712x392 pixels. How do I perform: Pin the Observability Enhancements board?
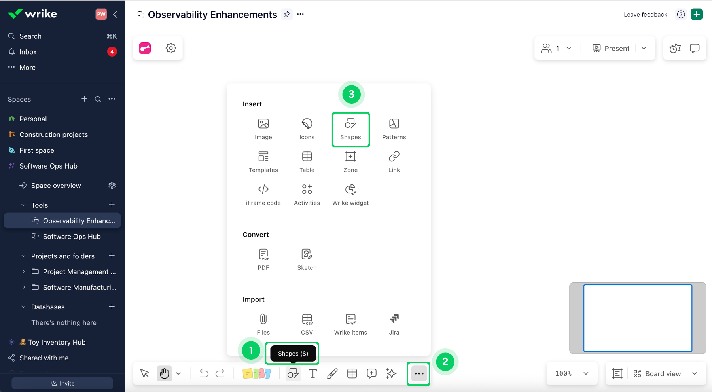point(287,15)
